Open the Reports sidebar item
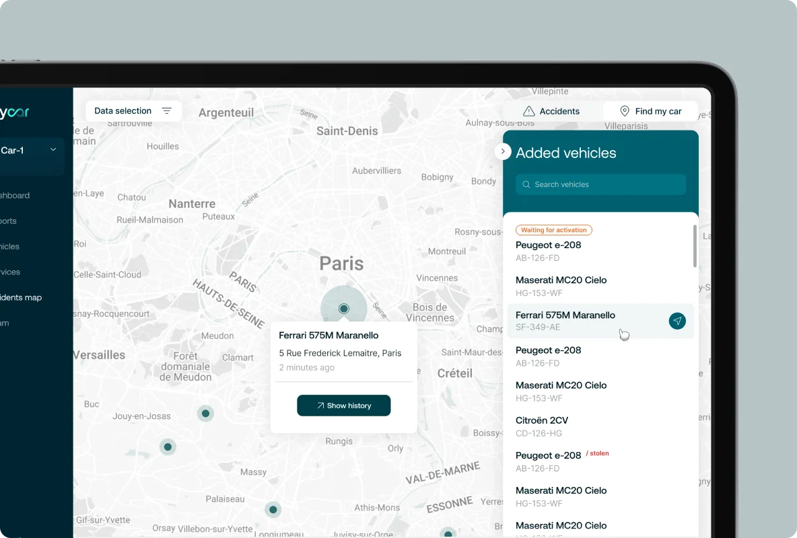This screenshot has height=538, width=797. click(x=9, y=221)
